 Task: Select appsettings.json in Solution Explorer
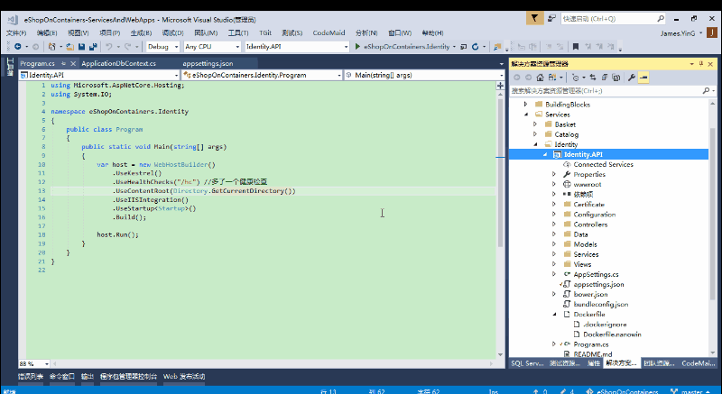click(598, 285)
